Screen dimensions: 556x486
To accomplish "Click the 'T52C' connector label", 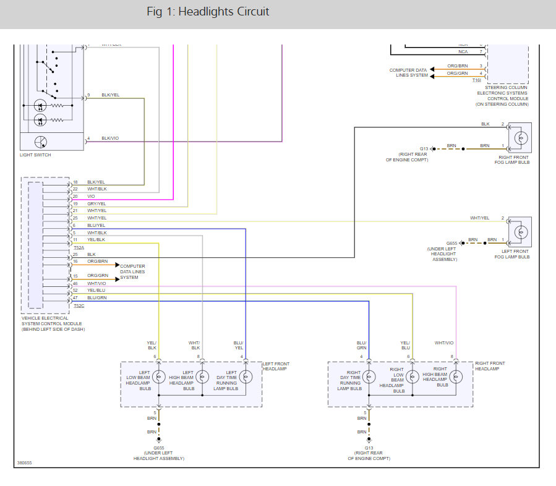I will pos(79,306).
